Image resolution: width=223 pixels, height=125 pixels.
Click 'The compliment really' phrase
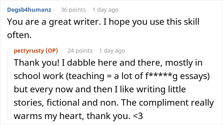[x=168, y=102]
